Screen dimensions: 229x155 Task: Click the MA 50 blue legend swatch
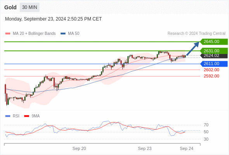[63, 34]
